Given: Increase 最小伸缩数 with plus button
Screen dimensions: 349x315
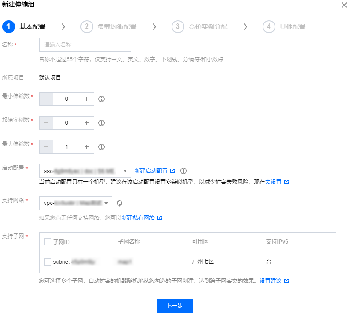Looking at the screenshot, I should pyautogui.click(x=87, y=99).
